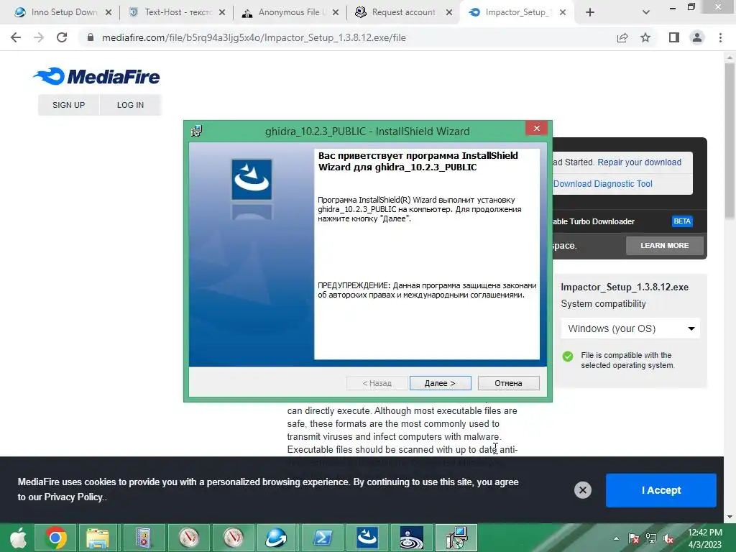Close the Impactor_Setup tab

[563, 12]
